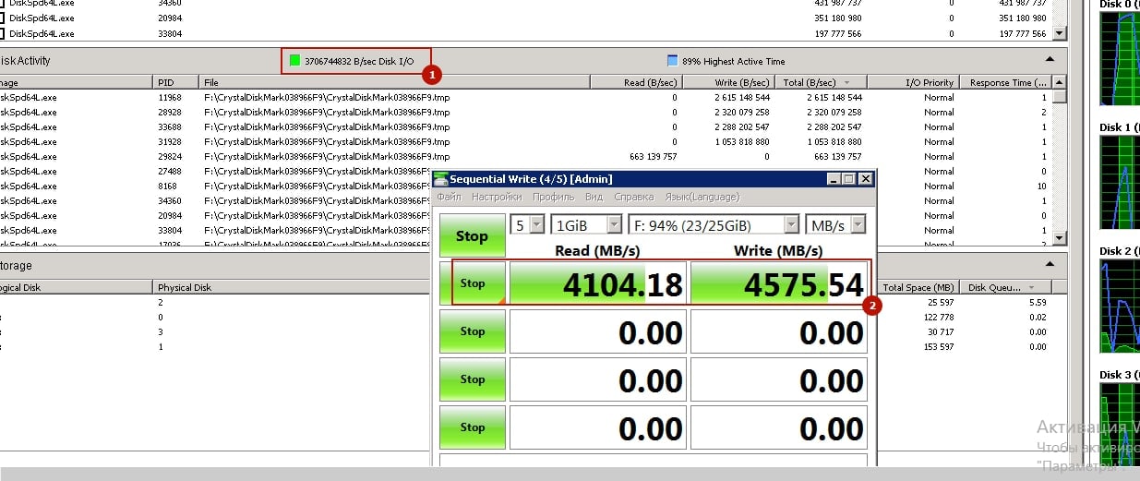Open sort arrow on Total (B/sec) column
This screenshot has width=1140, height=481.
coord(847,83)
